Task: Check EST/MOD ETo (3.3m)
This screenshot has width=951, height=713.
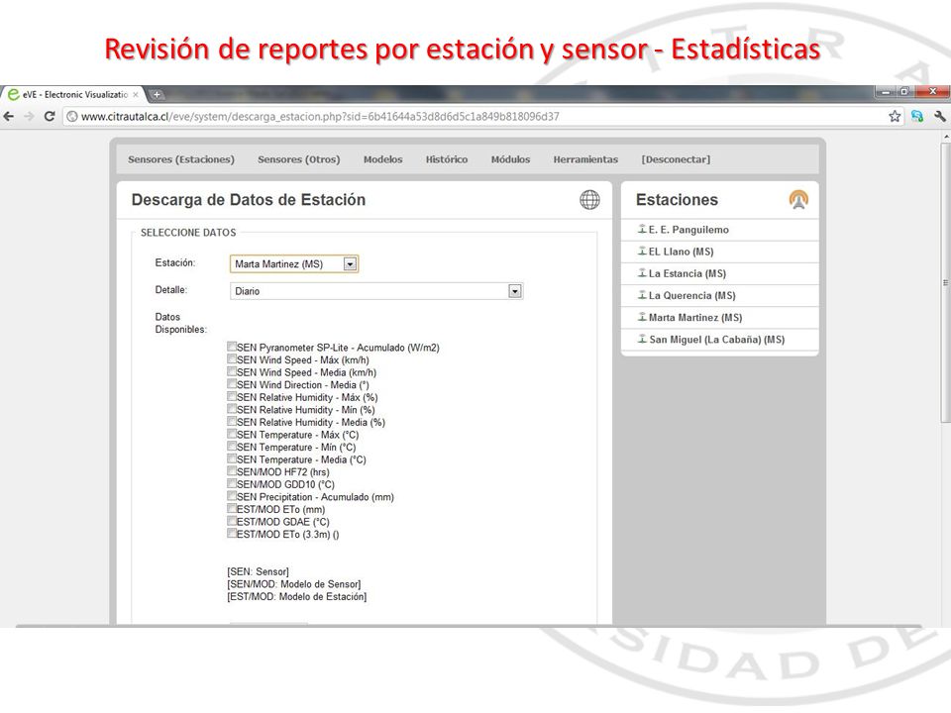Action: (232, 533)
